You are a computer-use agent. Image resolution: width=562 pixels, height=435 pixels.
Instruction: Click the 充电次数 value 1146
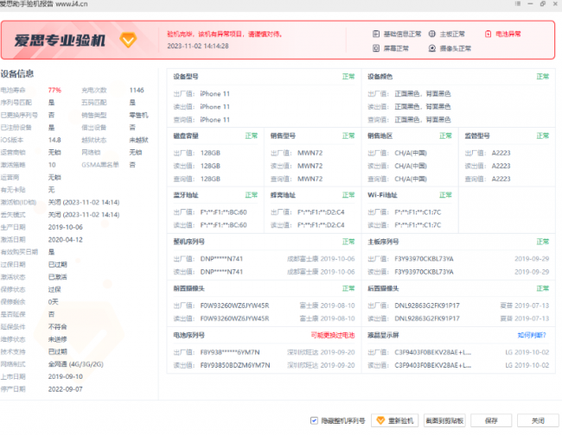(137, 90)
